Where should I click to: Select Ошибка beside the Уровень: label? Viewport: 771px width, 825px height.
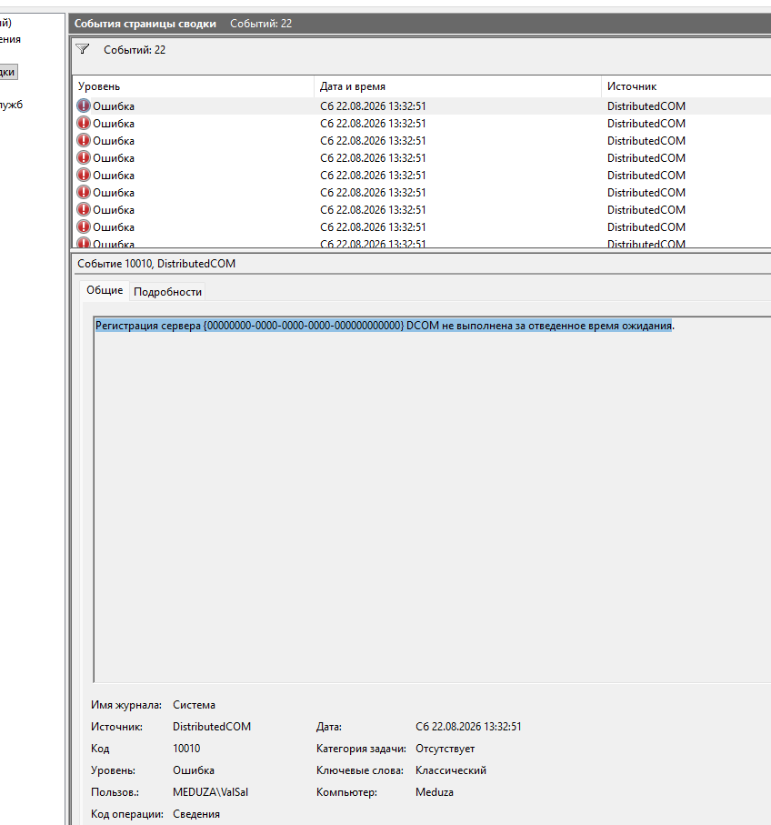194,770
